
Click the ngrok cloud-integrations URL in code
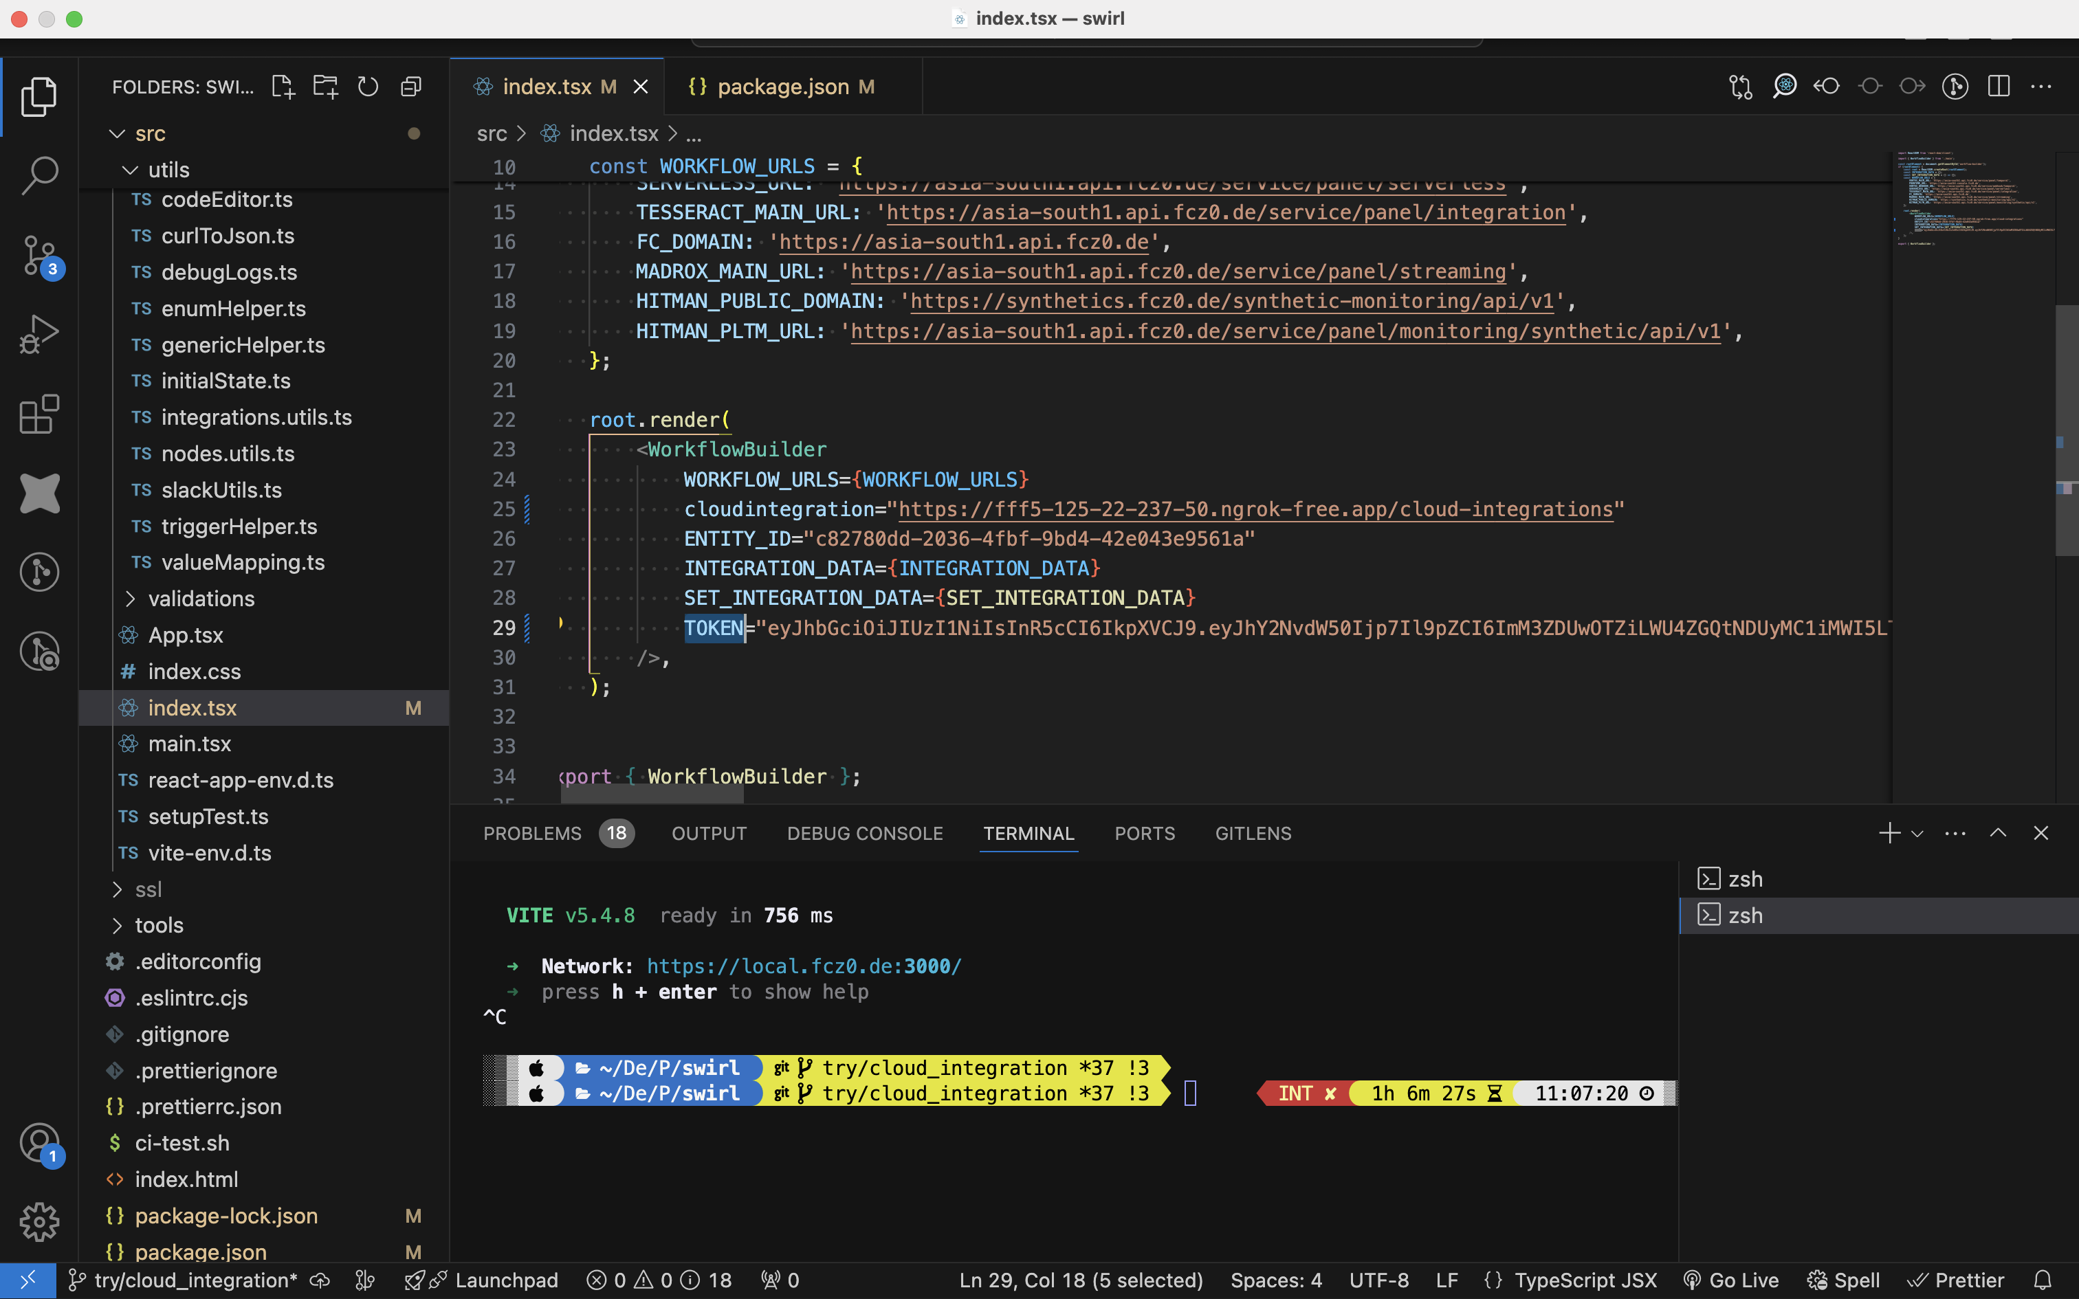tap(1255, 509)
